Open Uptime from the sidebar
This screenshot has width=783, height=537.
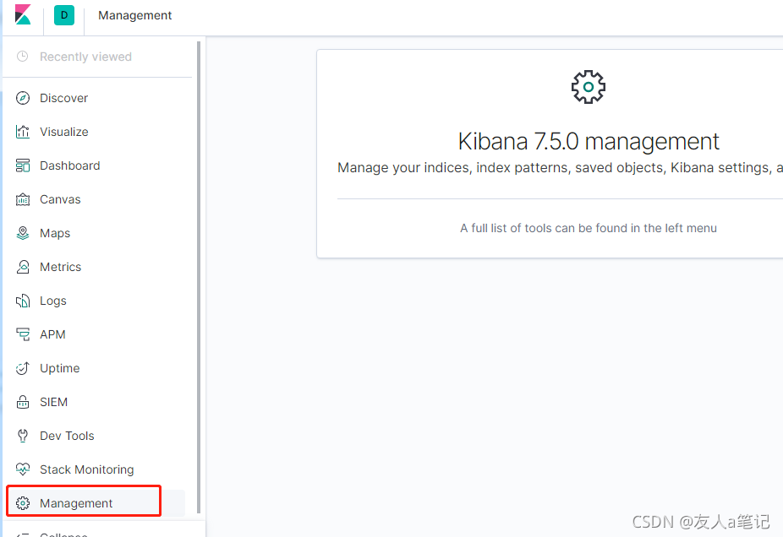59,368
